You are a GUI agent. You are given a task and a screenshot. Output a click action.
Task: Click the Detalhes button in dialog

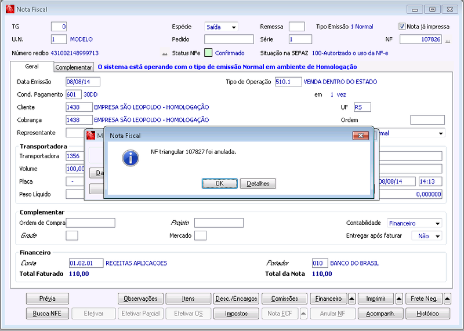click(258, 183)
